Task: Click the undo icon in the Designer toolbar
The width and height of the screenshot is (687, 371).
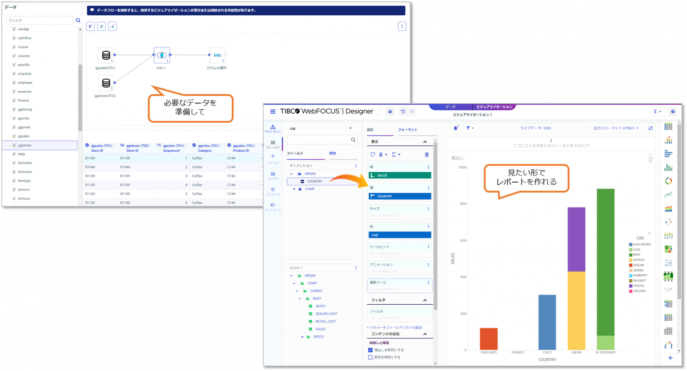Action: (x=403, y=111)
